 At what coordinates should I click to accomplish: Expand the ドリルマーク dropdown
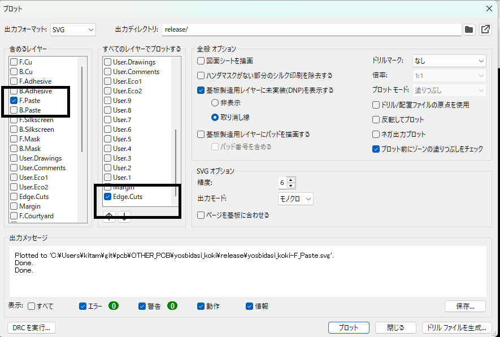click(x=449, y=61)
